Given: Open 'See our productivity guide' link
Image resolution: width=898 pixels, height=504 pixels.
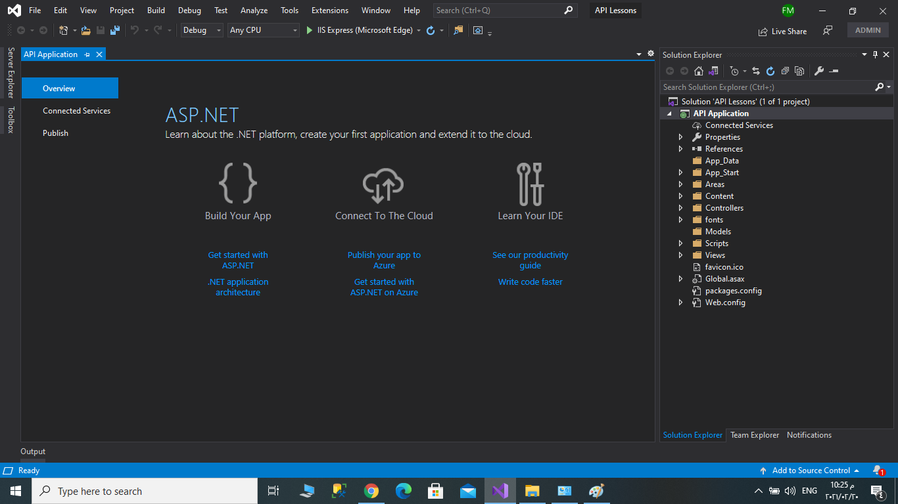Looking at the screenshot, I should coord(530,261).
